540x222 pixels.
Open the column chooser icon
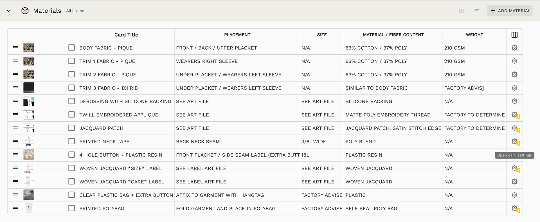(514, 35)
